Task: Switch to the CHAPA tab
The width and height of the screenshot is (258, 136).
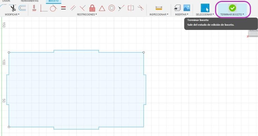Action: point(6,1)
